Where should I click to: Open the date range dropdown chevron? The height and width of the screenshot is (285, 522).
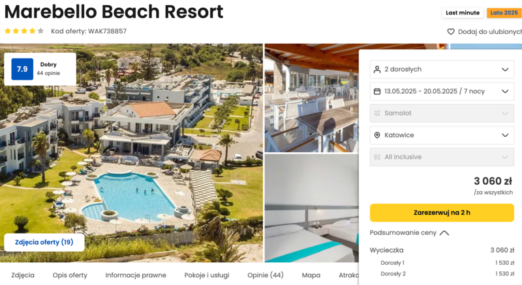click(x=505, y=91)
